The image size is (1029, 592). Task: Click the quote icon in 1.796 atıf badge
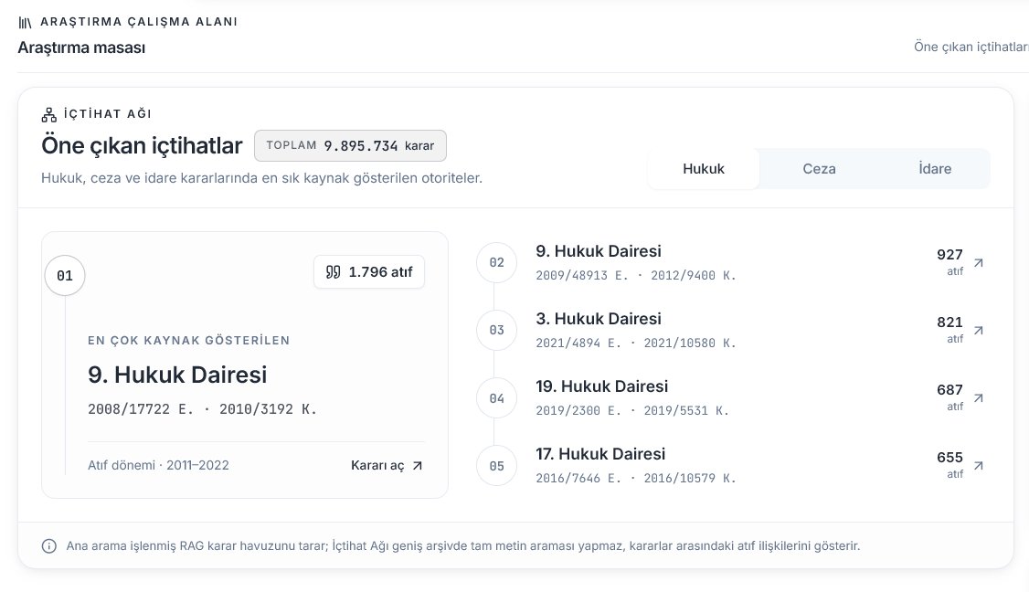(x=334, y=271)
